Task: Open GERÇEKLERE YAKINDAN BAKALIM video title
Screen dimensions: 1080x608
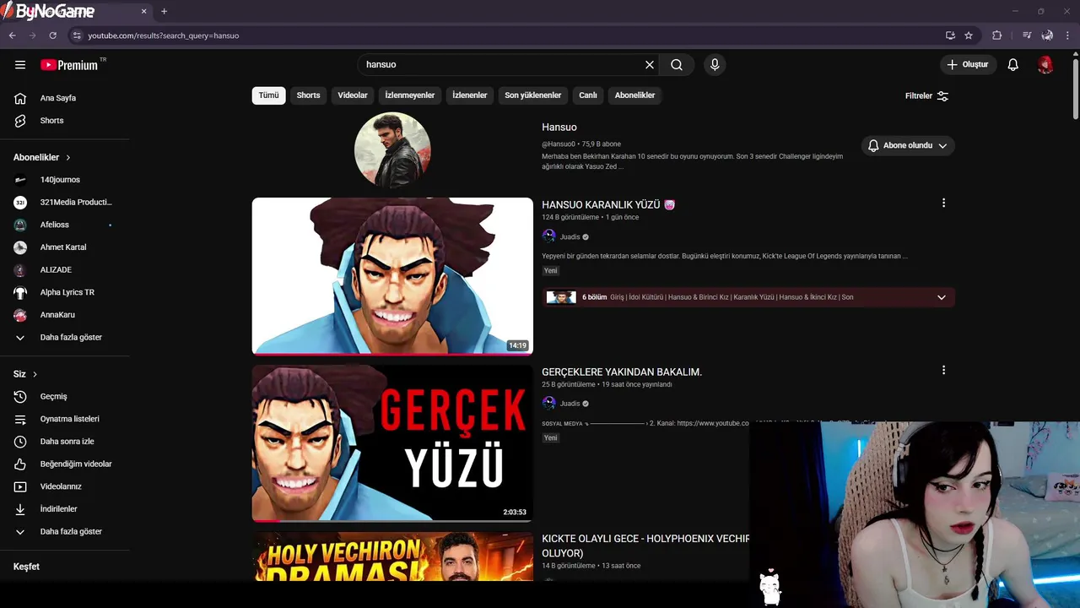Action: tap(622, 372)
